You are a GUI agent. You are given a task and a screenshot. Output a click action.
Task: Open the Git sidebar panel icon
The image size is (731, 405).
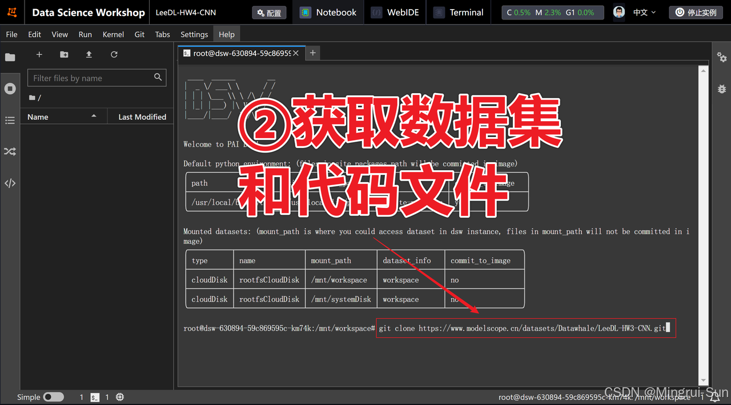[x=10, y=151]
